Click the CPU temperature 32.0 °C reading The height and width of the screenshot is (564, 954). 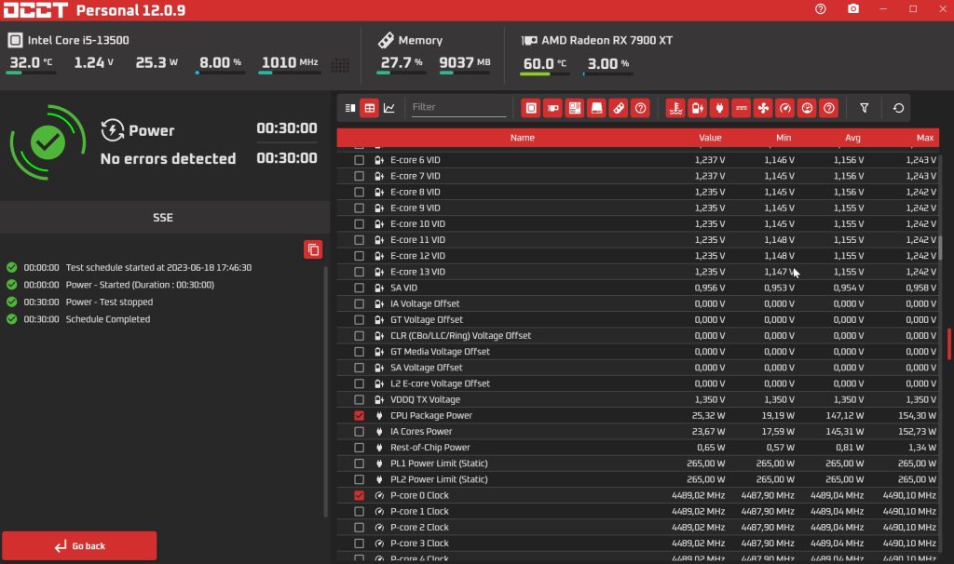31,62
